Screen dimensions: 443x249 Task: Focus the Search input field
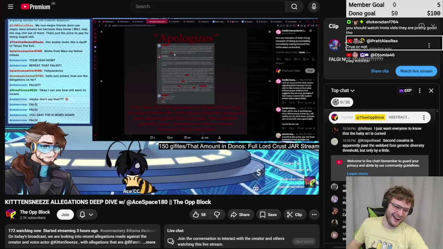[208, 7]
